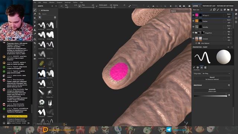Select the autumn leaf brush thumbnail

tap(42, 64)
